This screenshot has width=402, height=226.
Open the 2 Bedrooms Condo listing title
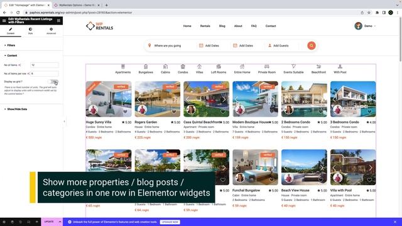click(x=296, y=122)
